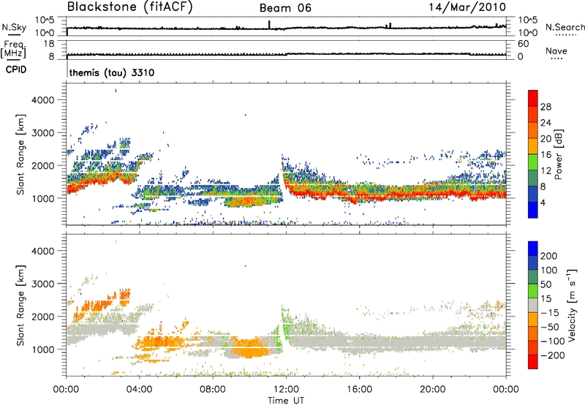Click the '4000' tick on power plot
Viewport: 585px width, 405px height.
coord(42,100)
